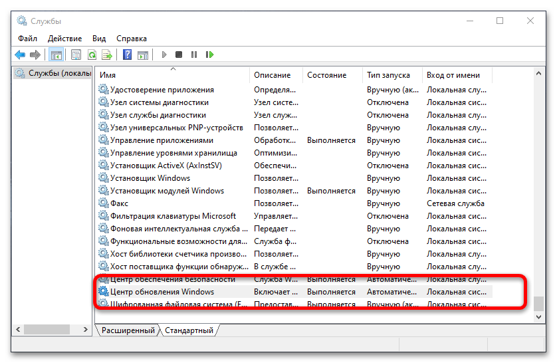Click the Export list toolbar icon
557x363 pixels.
[x=107, y=55]
